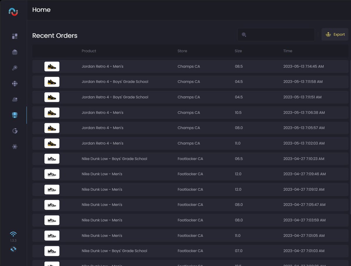
Task: Select product name of the 7:01:03 AM order
Action: tap(114, 251)
